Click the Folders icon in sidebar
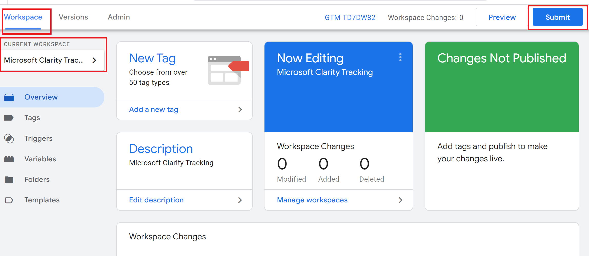 click(x=9, y=180)
